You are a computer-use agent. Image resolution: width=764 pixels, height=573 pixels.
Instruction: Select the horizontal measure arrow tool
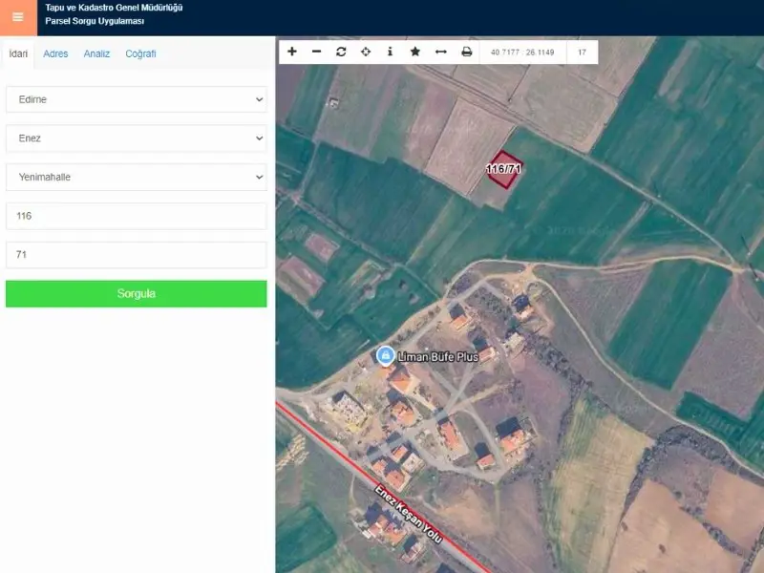tap(441, 52)
